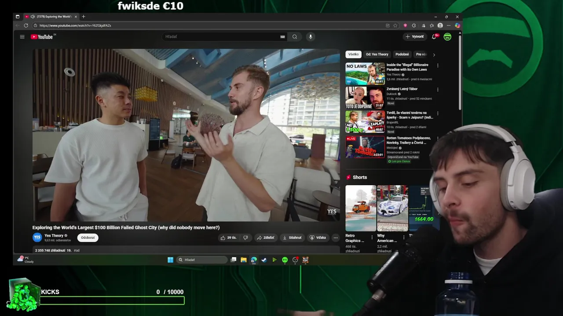Image resolution: width=563 pixels, height=316 pixels.
Task: Open Zvrátený Letný Tábor video title
Action: (402, 89)
